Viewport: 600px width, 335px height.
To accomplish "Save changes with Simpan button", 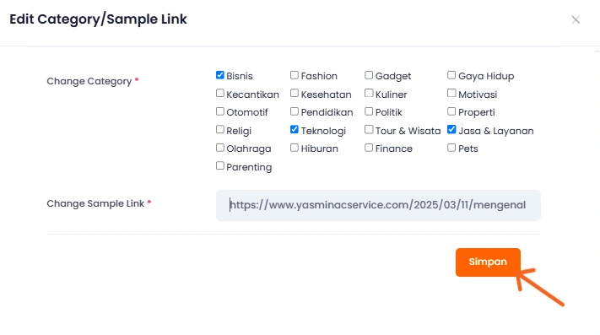I will click(x=488, y=262).
